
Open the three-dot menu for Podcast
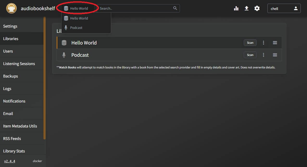coord(263,55)
